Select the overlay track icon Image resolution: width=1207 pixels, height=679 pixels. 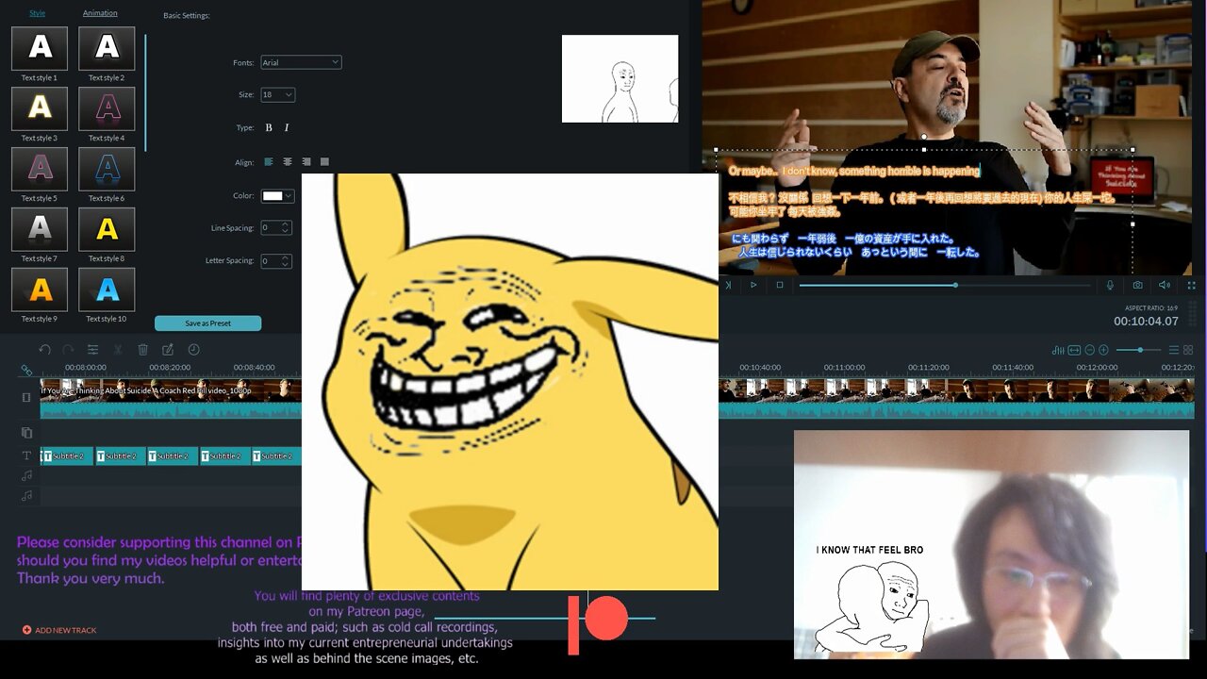(26, 433)
